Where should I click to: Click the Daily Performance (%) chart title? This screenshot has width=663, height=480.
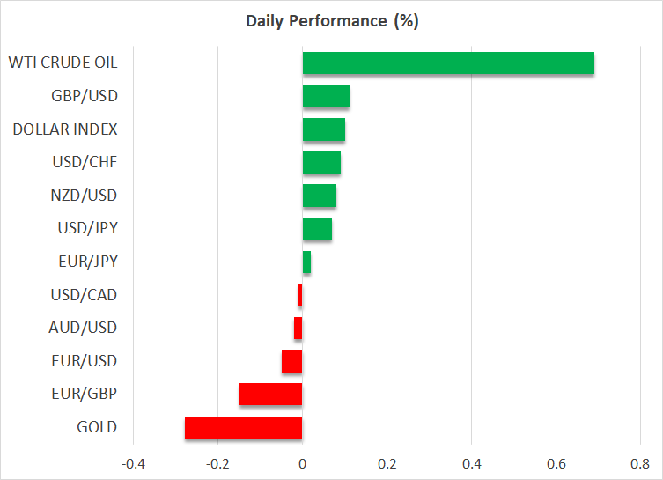point(331,21)
